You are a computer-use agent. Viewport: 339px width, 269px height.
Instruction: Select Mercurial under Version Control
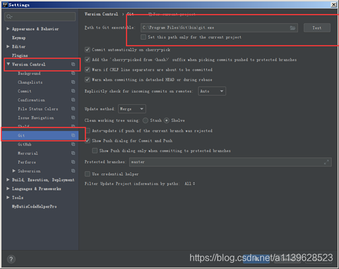(x=28, y=153)
